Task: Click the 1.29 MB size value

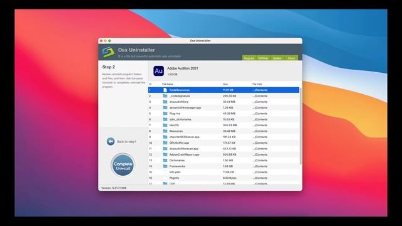Action: point(228,108)
